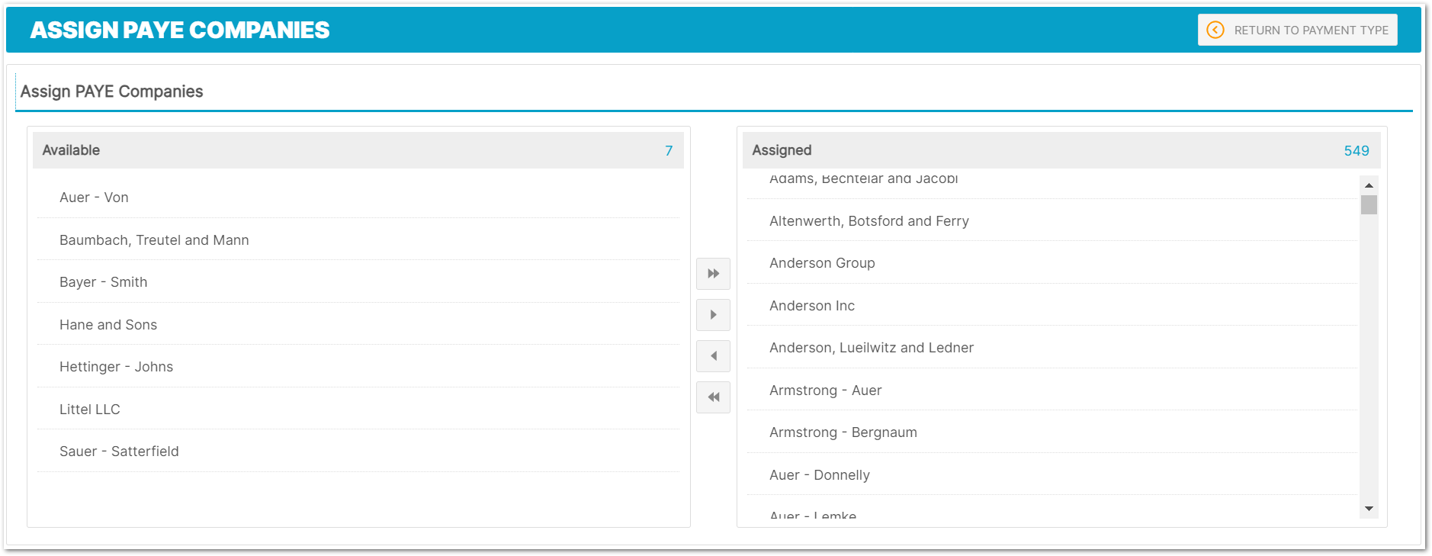Select Hane and Sons entry
This screenshot has width=1432, height=556.
pos(108,325)
